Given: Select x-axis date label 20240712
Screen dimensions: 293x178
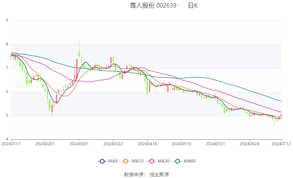Looking at the screenshot, I should tap(281, 144).
